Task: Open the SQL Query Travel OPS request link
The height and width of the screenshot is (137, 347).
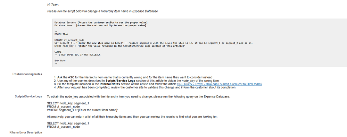Action: (220, 84)
